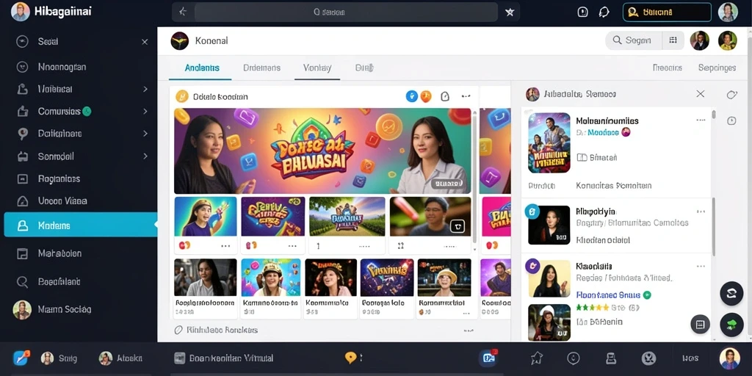752x376 pixels.
Task: Switch to the Drdemans tab
Action: (x=262, y=68)
